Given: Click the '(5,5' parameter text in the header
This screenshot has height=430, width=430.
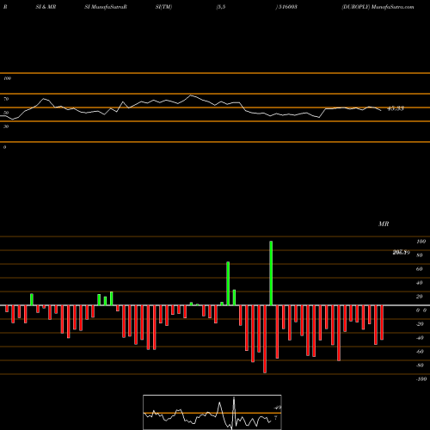Looking at the screenshot, I should (x=221, y=7).
